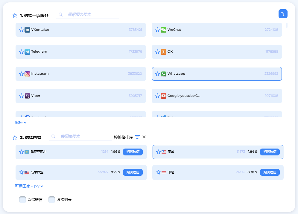
Task: Click the 按国家搜索 search field
Action: pos(80,137)
